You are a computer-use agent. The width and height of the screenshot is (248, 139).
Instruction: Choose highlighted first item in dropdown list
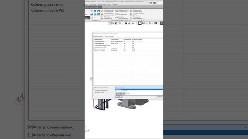coord(139,90)
